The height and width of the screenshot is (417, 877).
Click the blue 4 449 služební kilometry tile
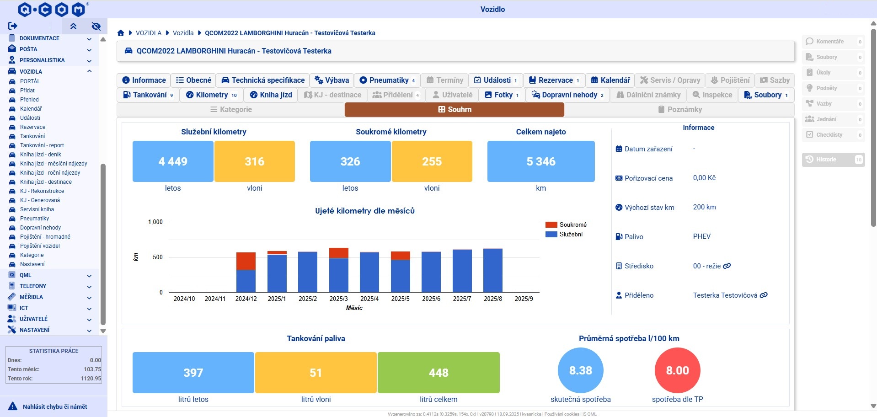pyautogui.click(x=172, y=161)
